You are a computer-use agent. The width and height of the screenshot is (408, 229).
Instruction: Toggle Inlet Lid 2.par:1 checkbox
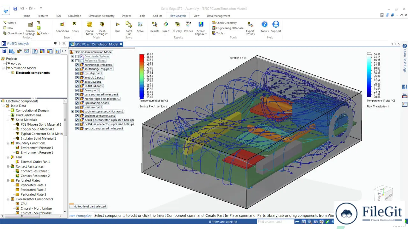coord(77,78)
